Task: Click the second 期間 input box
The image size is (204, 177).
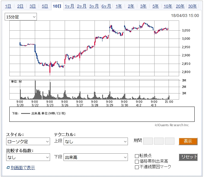Action: (159, 141)
